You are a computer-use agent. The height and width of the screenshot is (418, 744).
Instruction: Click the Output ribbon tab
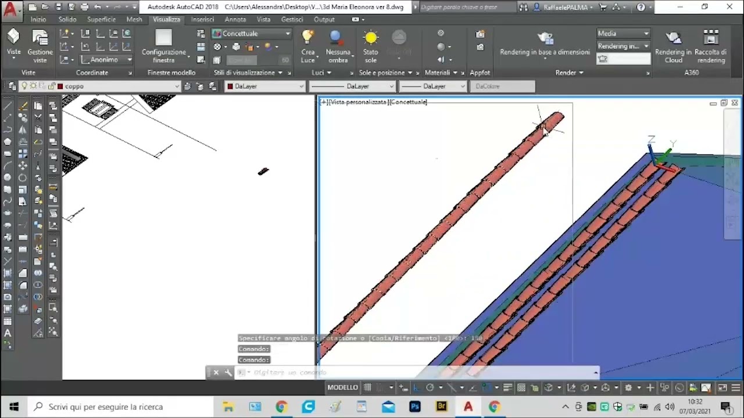click(x=324, y=19)
